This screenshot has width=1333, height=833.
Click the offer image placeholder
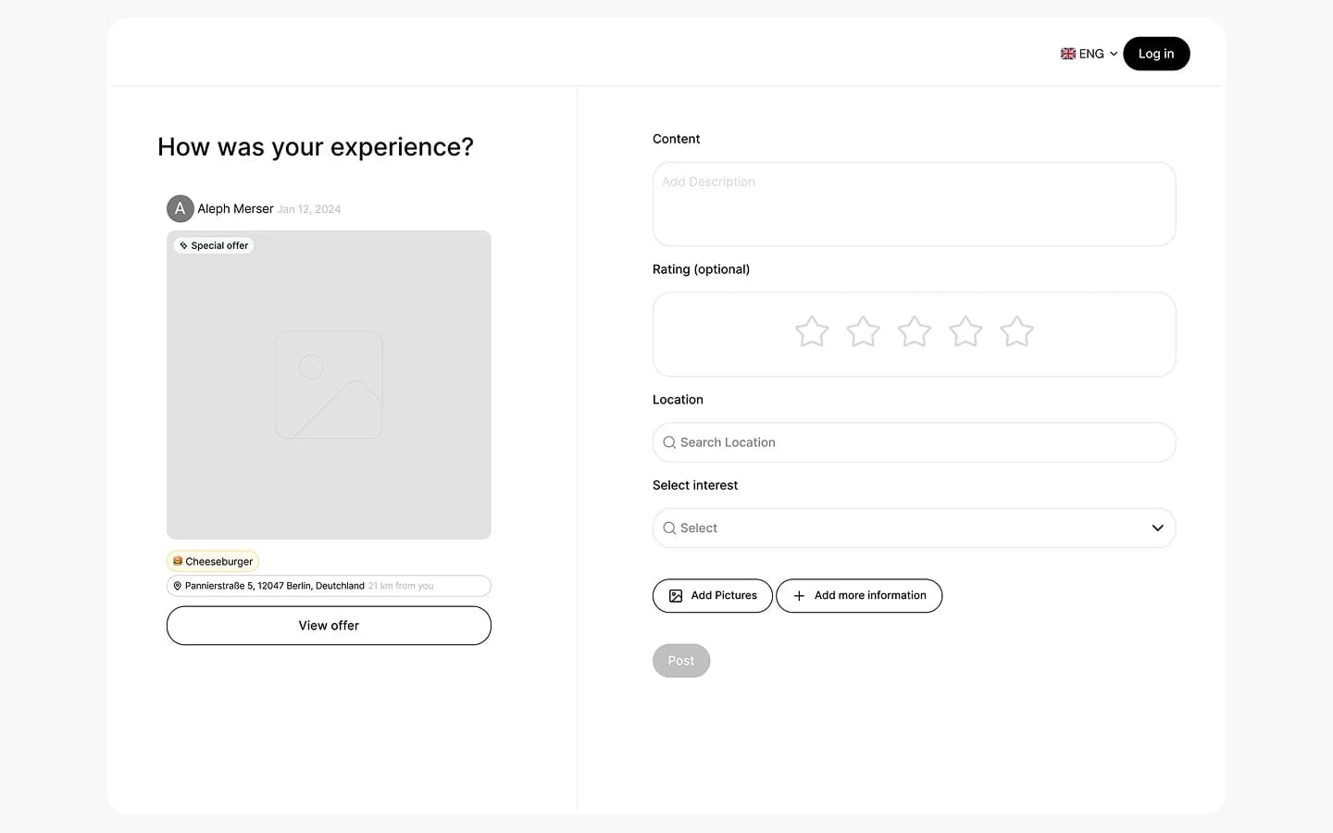click(329, 385)
